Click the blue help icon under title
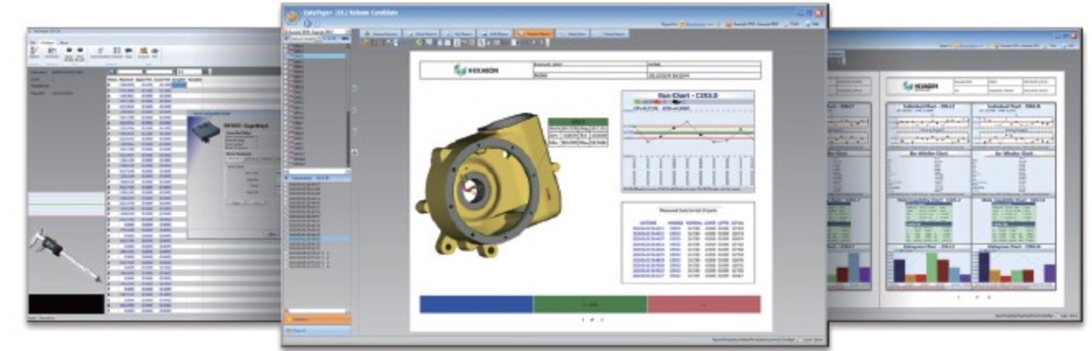The image size is (1092, 351). pyautogui.click(x=307, y=23)
